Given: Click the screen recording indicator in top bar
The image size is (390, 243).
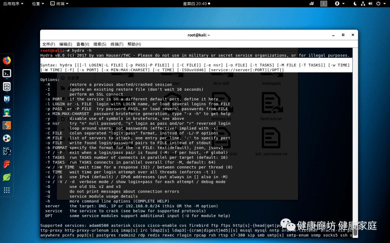Looking at the screenshot, I should 312,4.
